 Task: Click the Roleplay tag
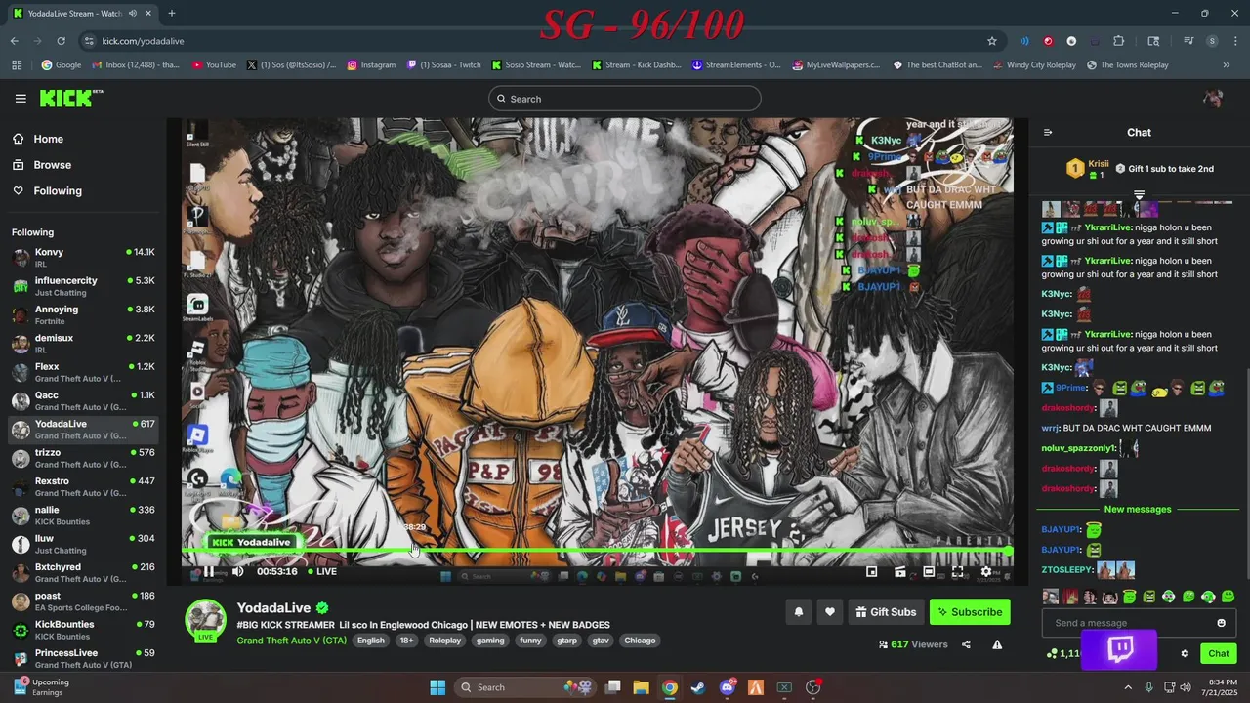[x=444, y=641]
